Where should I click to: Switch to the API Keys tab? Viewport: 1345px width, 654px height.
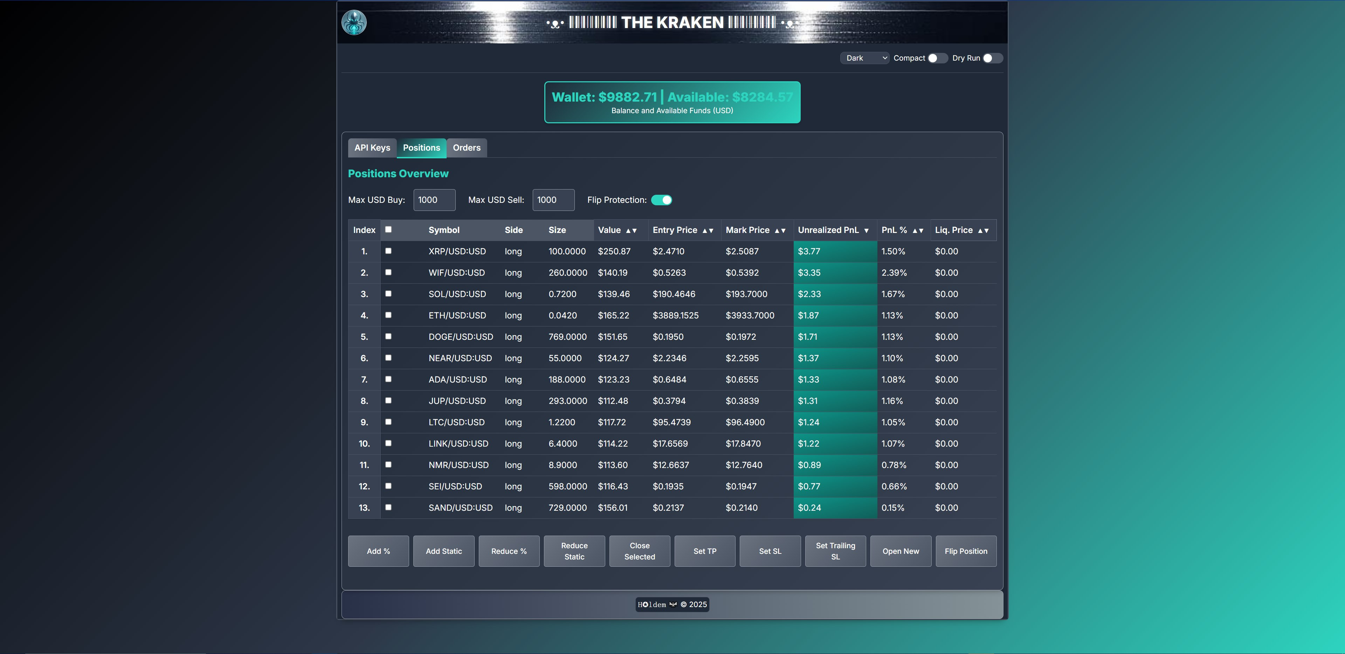[372, 148]
